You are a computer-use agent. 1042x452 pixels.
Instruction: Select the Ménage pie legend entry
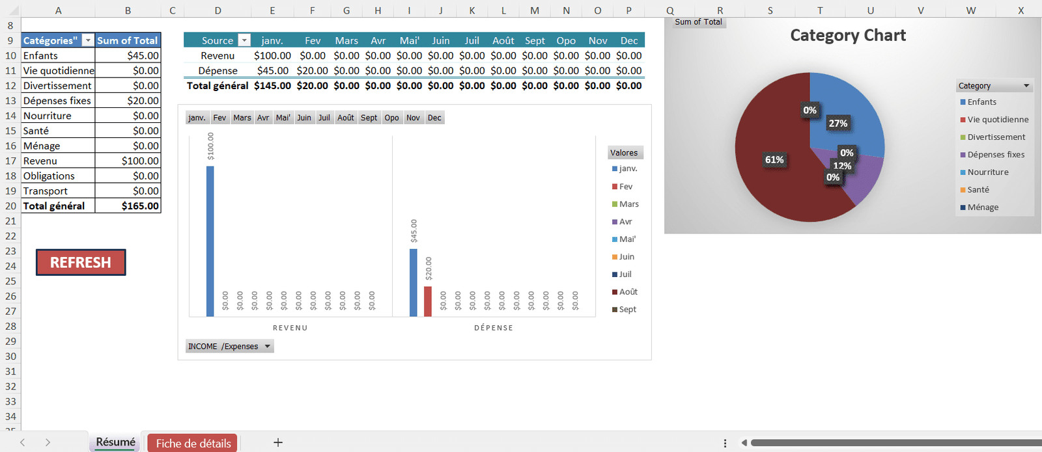pyautogui.click(x=979, y=207)
